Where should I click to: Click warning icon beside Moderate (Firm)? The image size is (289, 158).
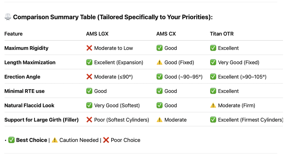pos(213,106)
